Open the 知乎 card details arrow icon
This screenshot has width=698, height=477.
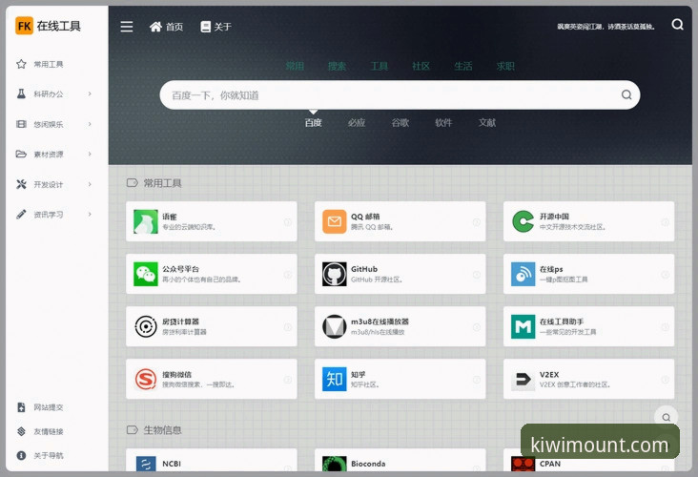tap(477, 380)
